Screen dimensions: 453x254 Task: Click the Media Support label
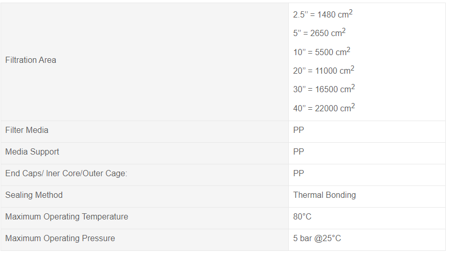pos(32,151)
